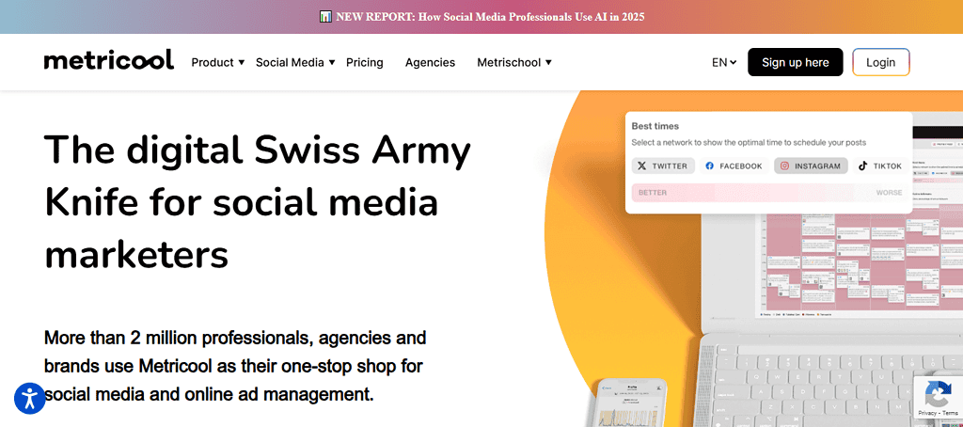963x427 pixels.
Task: Select the TikTok logo icon
Action: (863, 166)
